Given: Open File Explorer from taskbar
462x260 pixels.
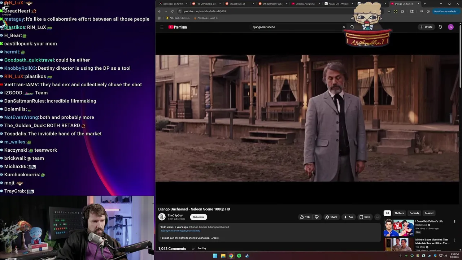Looking at the screenshot, I should [223, 256].
